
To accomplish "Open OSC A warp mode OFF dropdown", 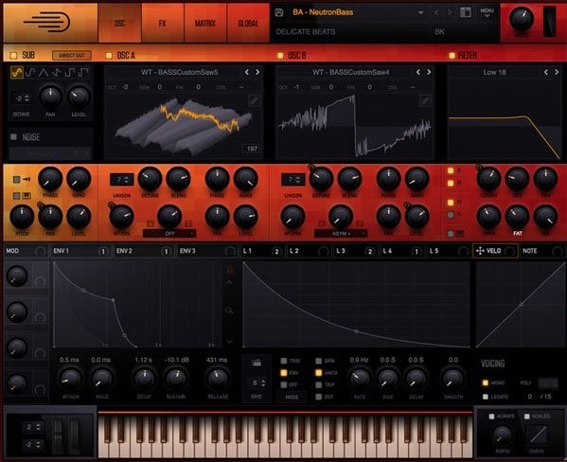I will (169, 234).
